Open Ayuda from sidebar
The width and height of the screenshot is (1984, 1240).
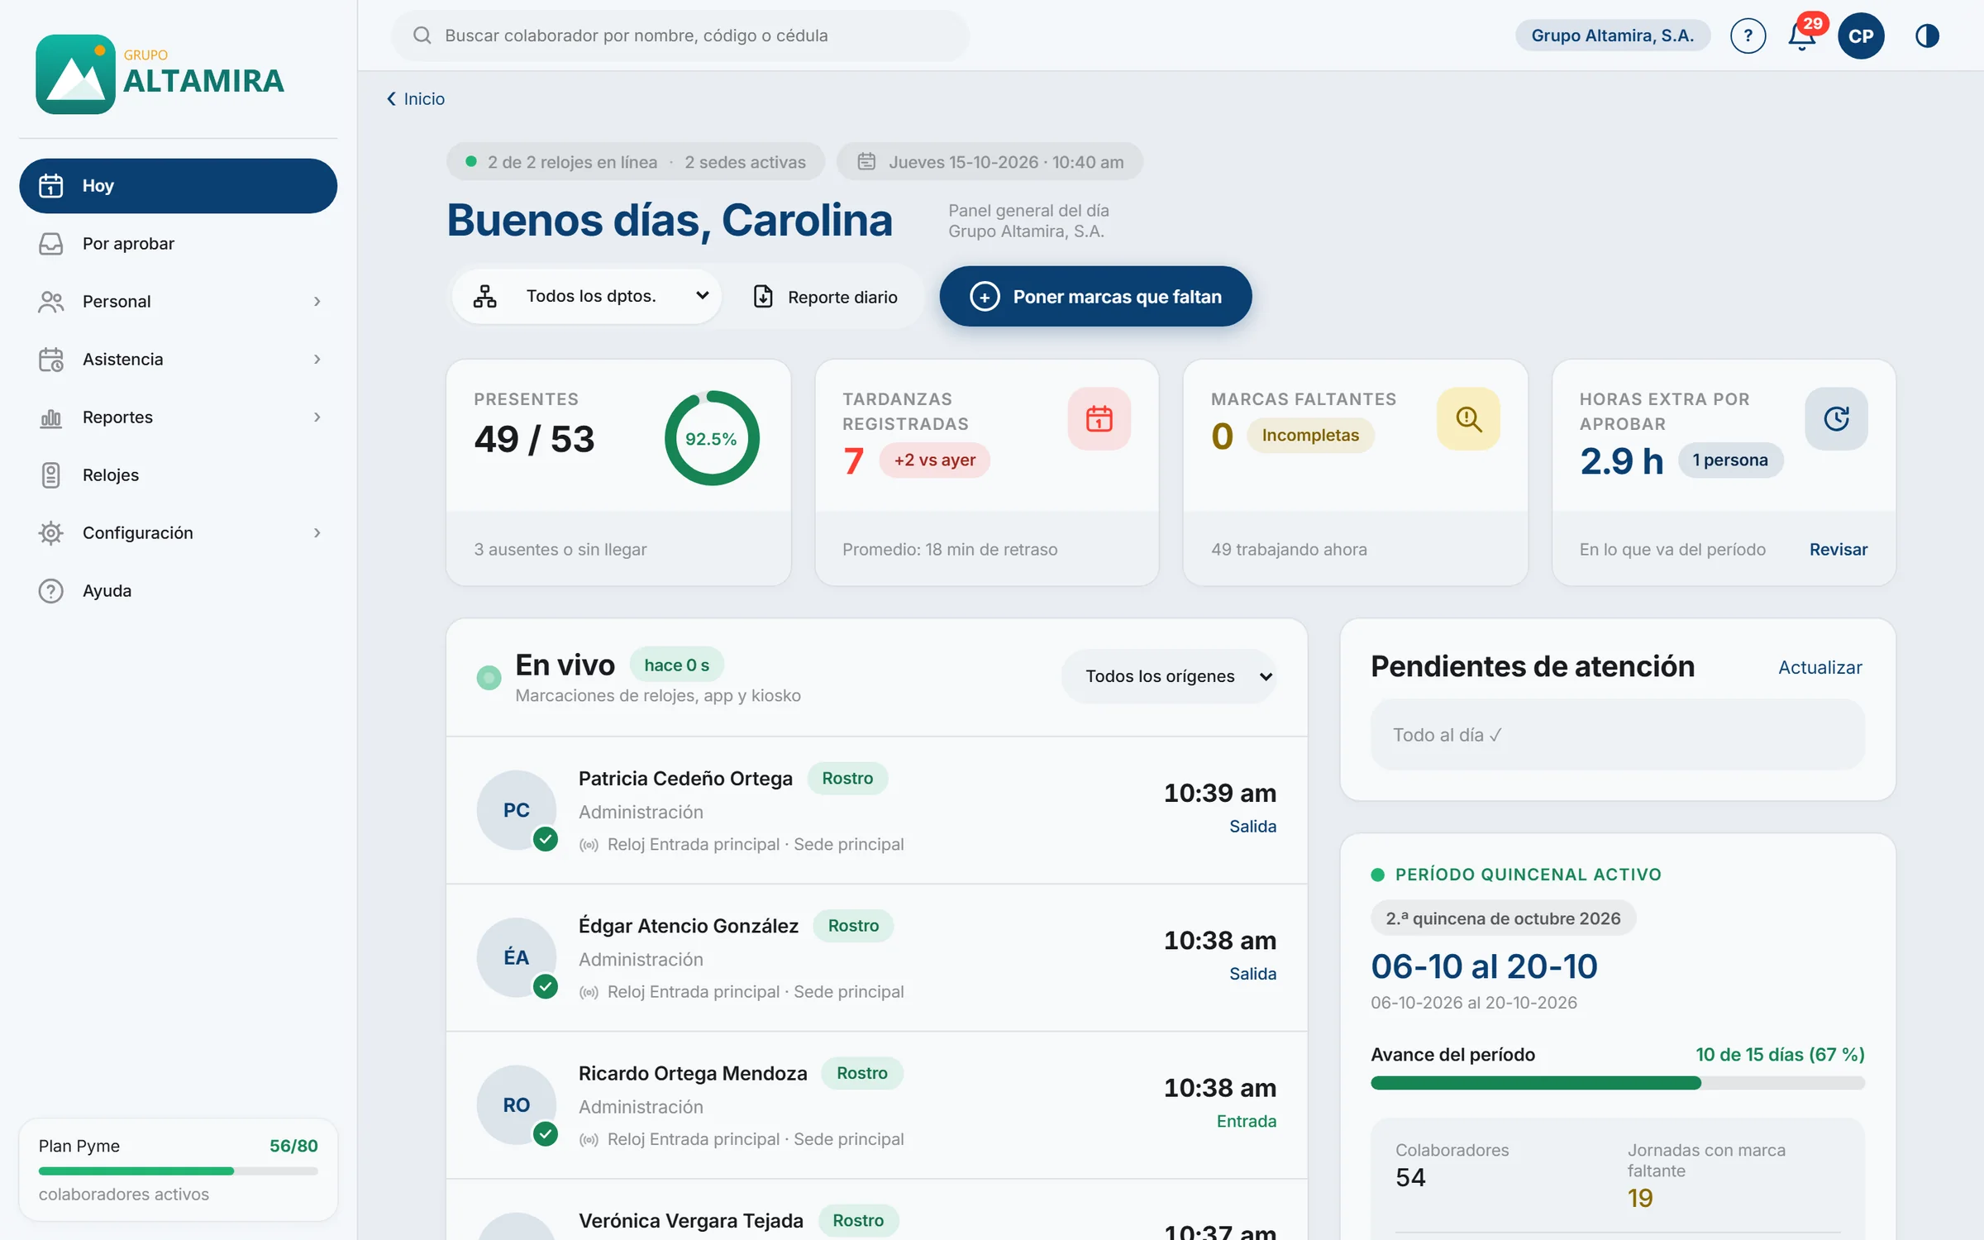[x=178, y=591]
